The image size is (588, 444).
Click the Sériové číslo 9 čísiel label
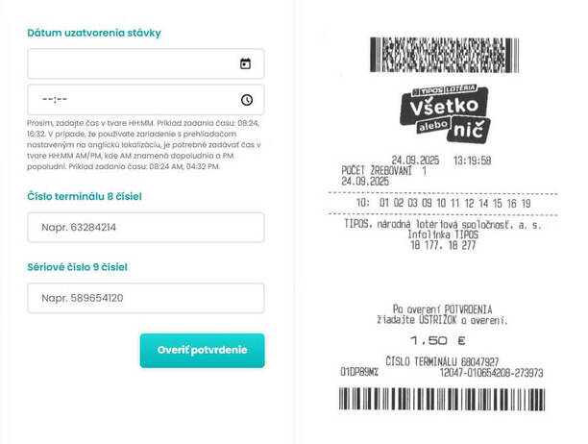point(77,267)
